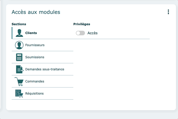
Task: Click the gray background below the card
Action: pyautogui.click(x=88, y=115)
